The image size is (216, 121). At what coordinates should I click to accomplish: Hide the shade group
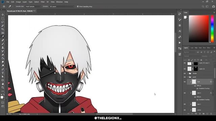pos(185,74)
